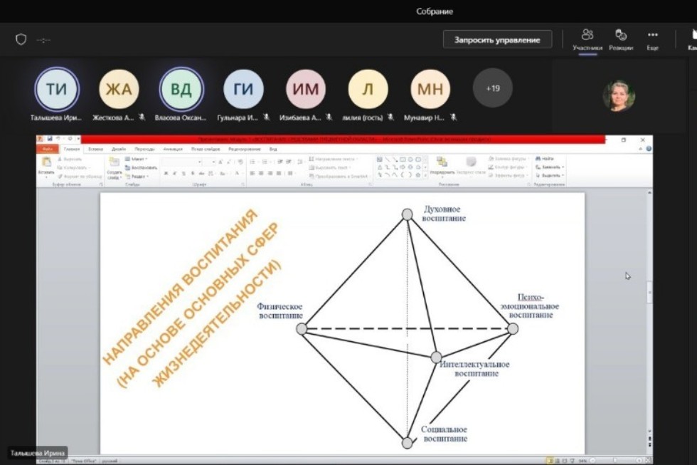
Task: Click the Запросить управление button
Action: pyautogui.click(x=497, y=40)
